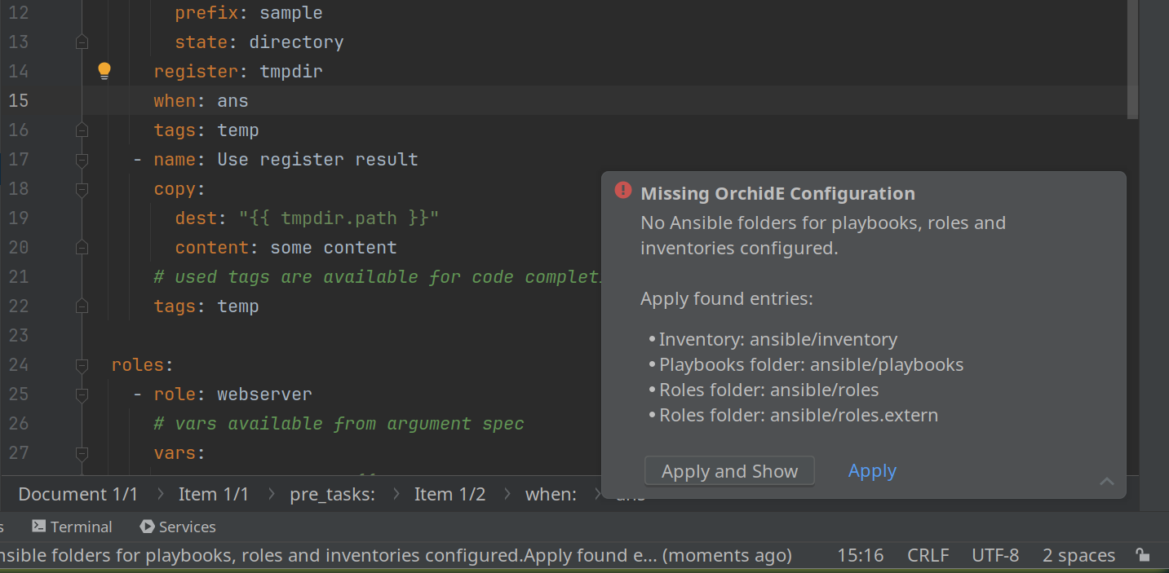Collapse the copy block fold on line 18

point(82,189)
